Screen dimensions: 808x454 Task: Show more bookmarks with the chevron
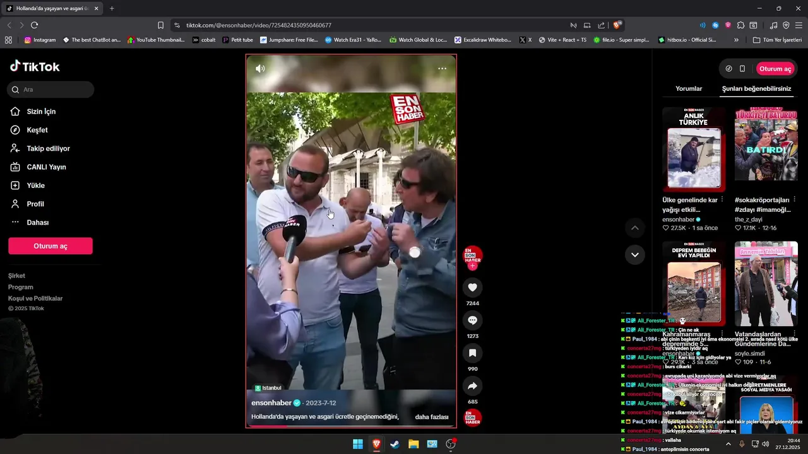(736, 40)
